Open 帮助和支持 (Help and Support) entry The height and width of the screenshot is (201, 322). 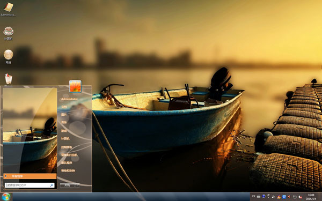68,170
